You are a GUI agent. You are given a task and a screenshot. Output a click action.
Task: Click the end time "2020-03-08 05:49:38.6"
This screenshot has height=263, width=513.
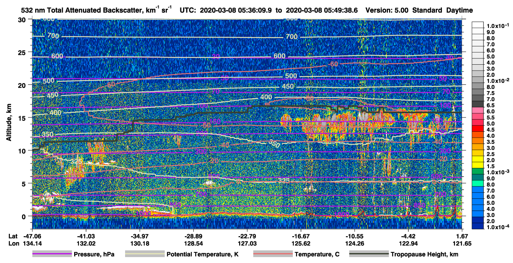pyautogui.click(x=321, y=10)
